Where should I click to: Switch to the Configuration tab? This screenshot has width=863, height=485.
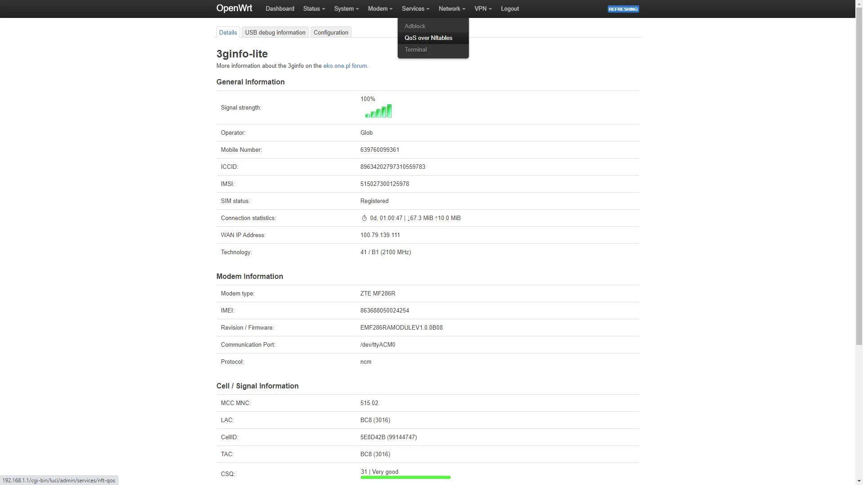coord(331,32)
